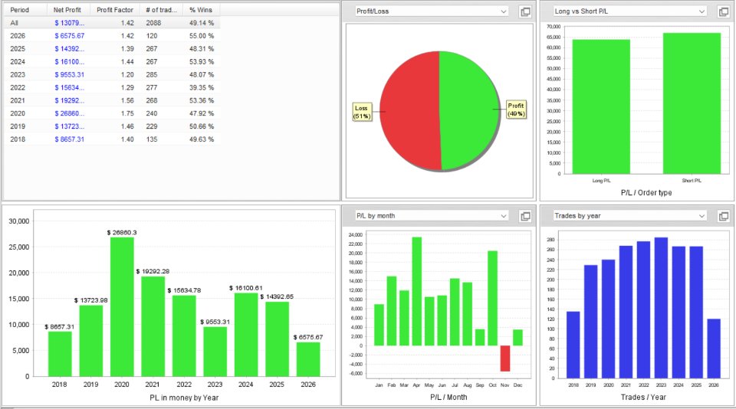Screen dimensions: 736x409
Task: Select the 2024 period row
Action: pos(112,61)
